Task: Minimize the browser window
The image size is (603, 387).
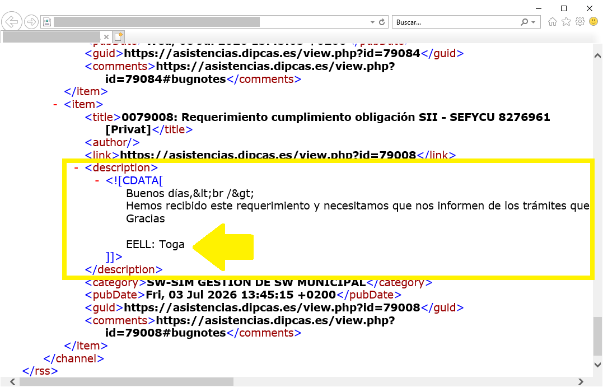Action: pos(539,8)
